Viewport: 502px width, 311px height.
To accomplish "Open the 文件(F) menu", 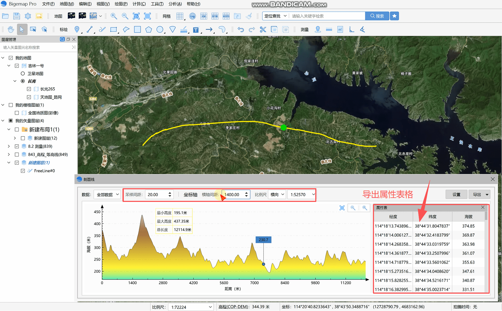I will pos(48,4).
